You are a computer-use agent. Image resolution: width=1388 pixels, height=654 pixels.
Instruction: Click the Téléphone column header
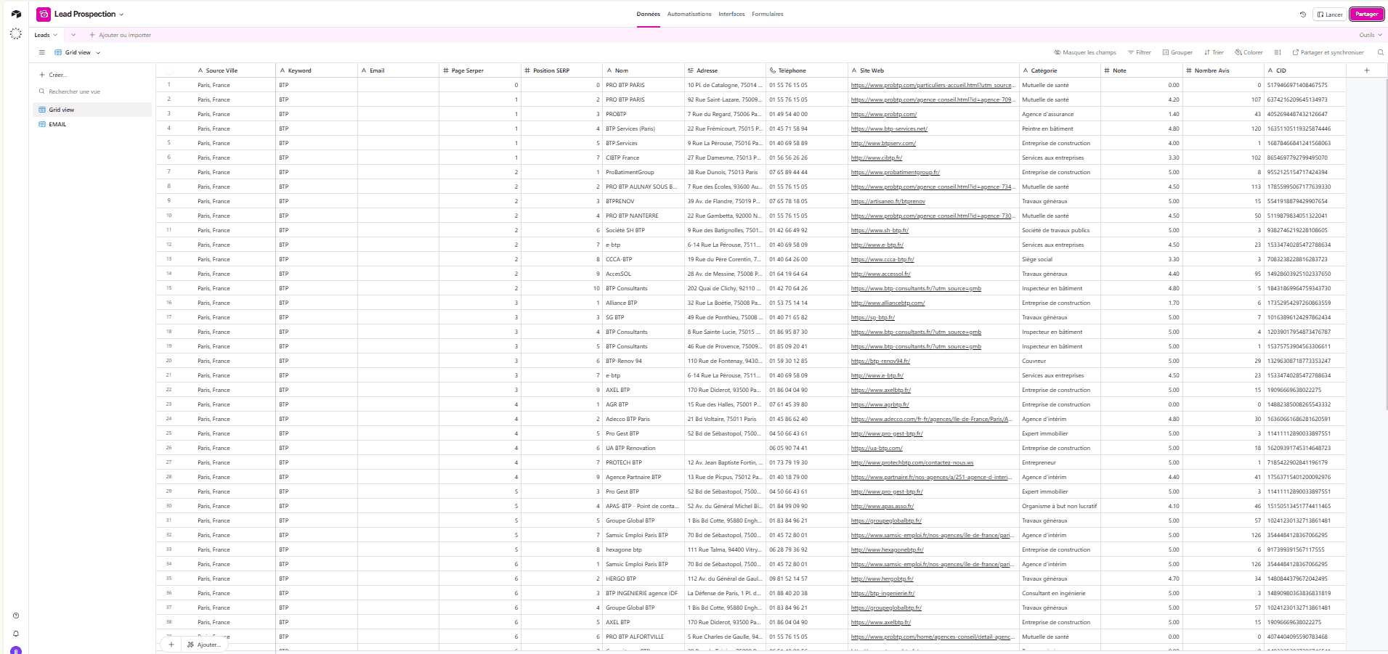tap(806, 70)
